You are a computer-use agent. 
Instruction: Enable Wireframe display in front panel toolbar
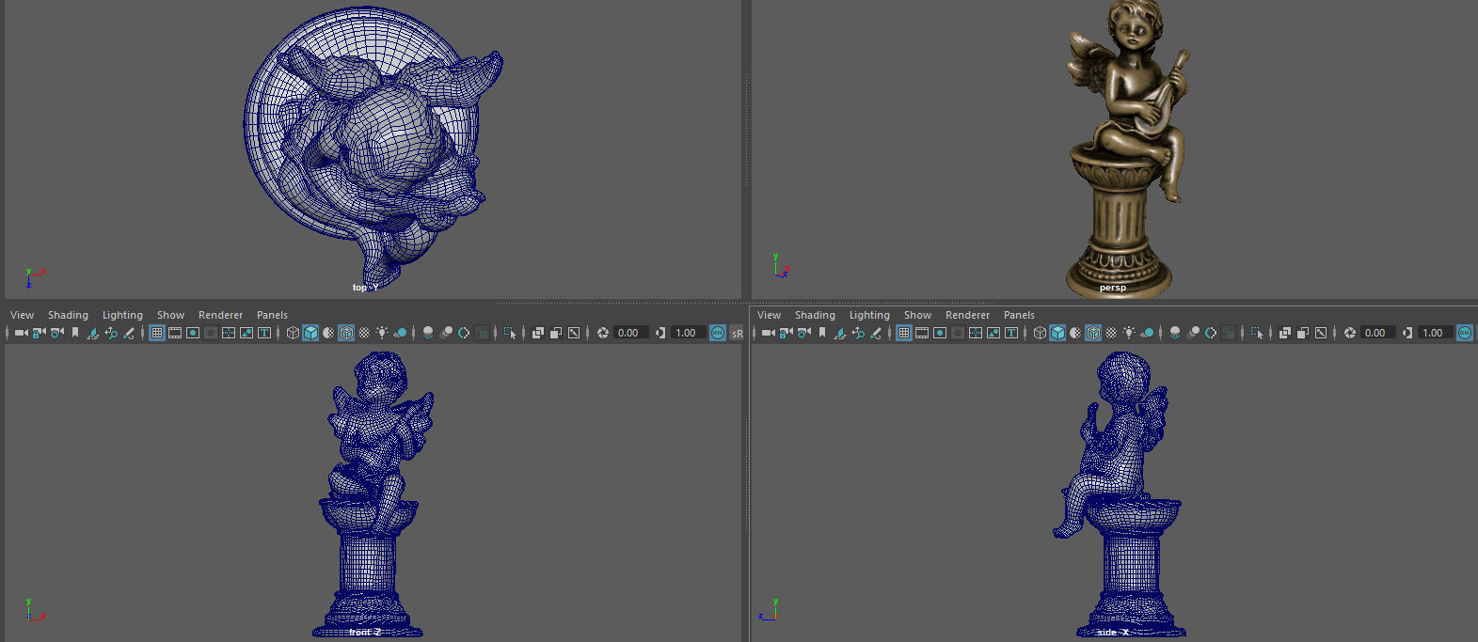[x=293, y=333]
